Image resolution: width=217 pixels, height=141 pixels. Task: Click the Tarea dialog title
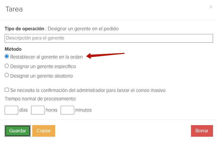(14, 10)
